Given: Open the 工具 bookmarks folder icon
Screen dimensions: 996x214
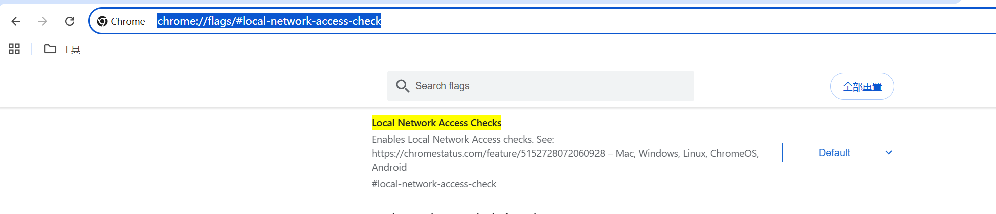Looking at the screenshot, I should 50,49.
